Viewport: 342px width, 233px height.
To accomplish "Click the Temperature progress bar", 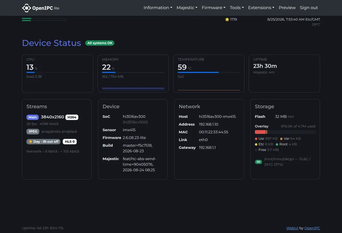I will 209,73.
